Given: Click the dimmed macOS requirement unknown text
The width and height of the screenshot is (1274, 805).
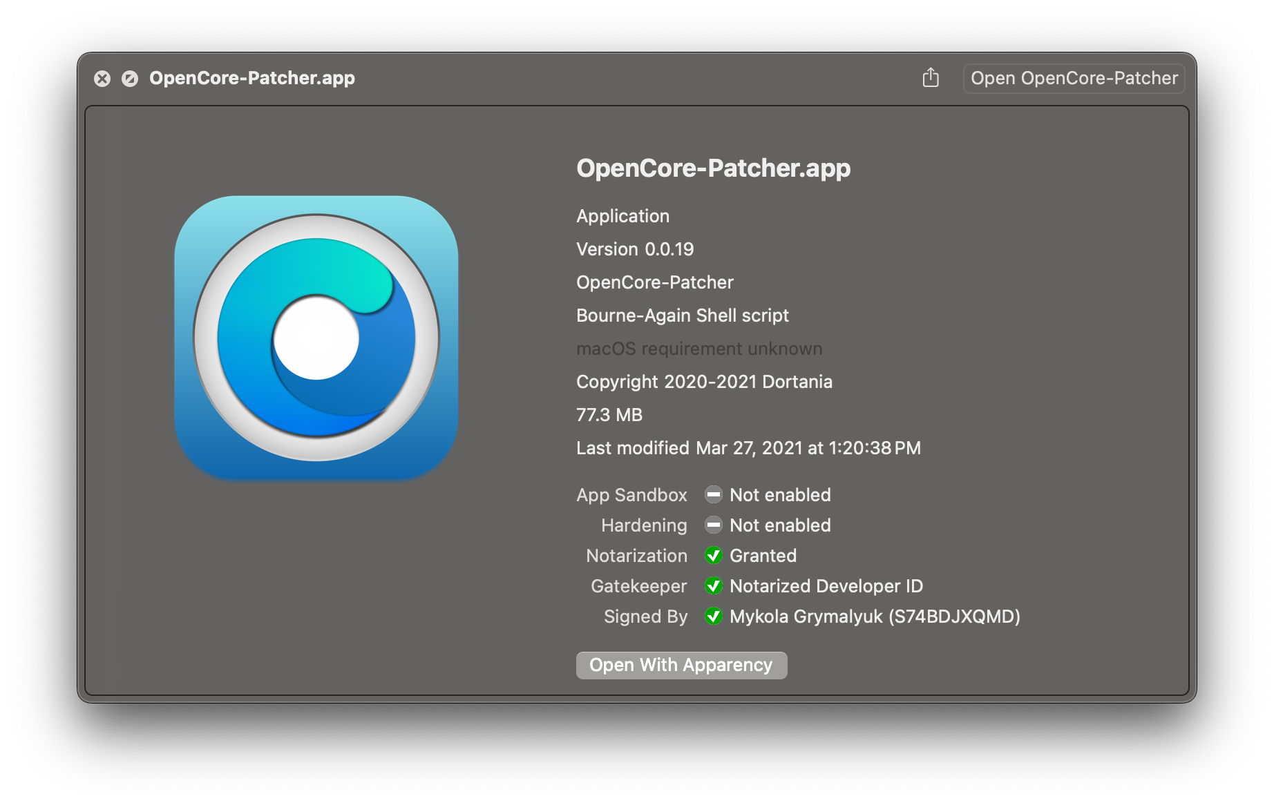Looking at the screenshot, I should pyautogui.click(x=698, y=349).
